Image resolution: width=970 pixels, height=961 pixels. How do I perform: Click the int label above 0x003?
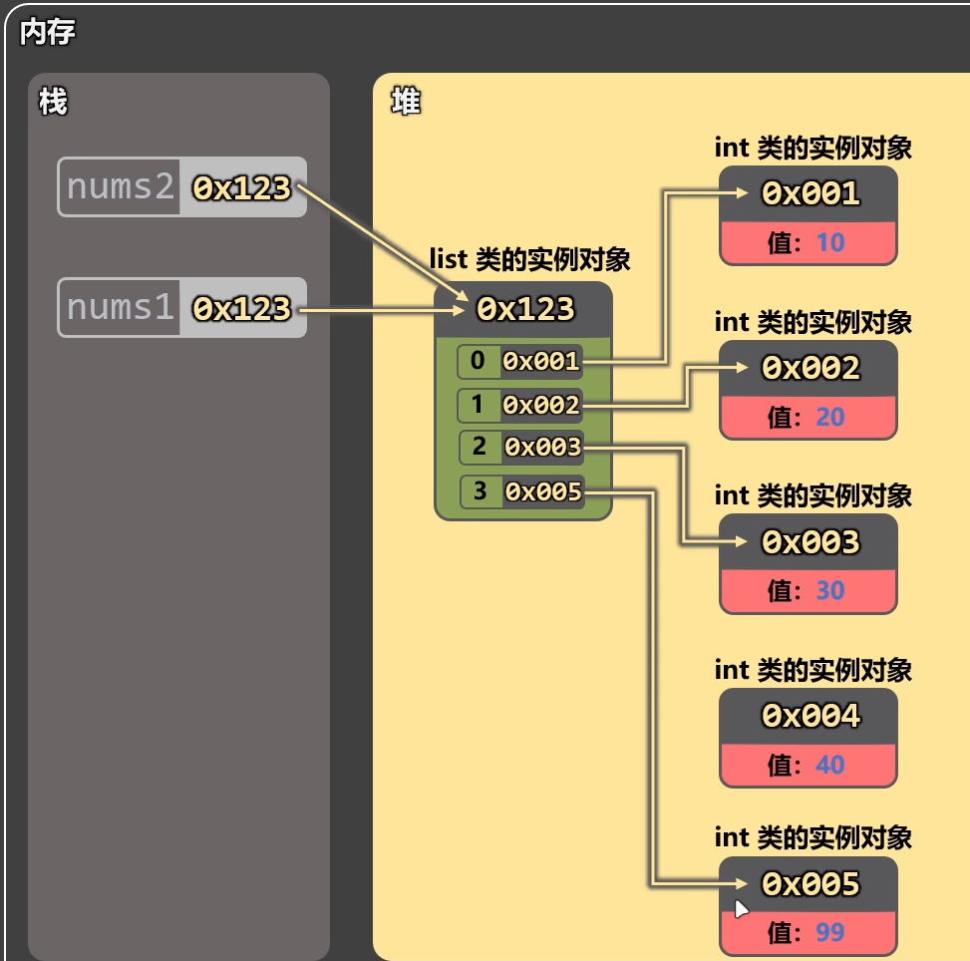[812, 496]
